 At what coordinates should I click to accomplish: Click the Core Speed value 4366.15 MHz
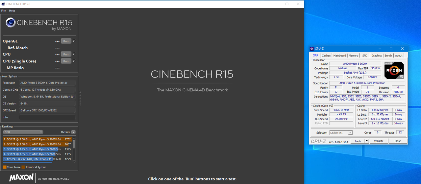point(341,110)
